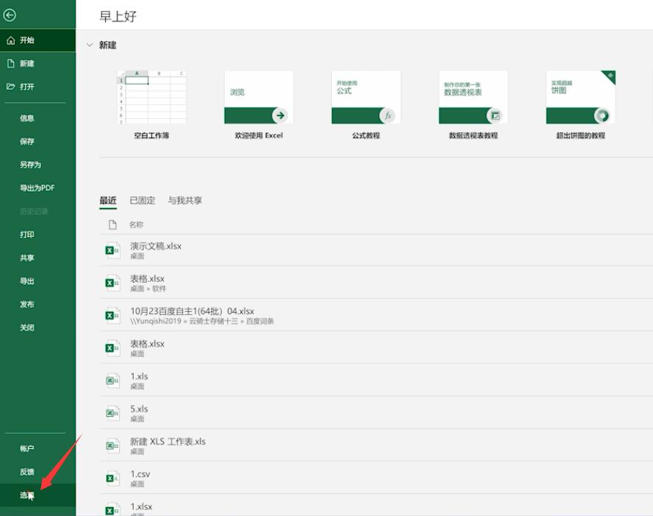The image size is (653, 516).
Task: Click the file icon for 5.xls
Action: [x=112, y=413]
